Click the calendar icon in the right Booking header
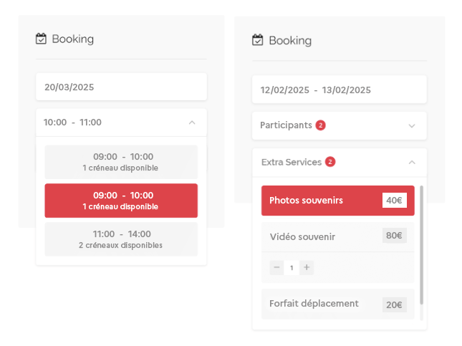Screen dimensions: 462x346 click(258, 40)
